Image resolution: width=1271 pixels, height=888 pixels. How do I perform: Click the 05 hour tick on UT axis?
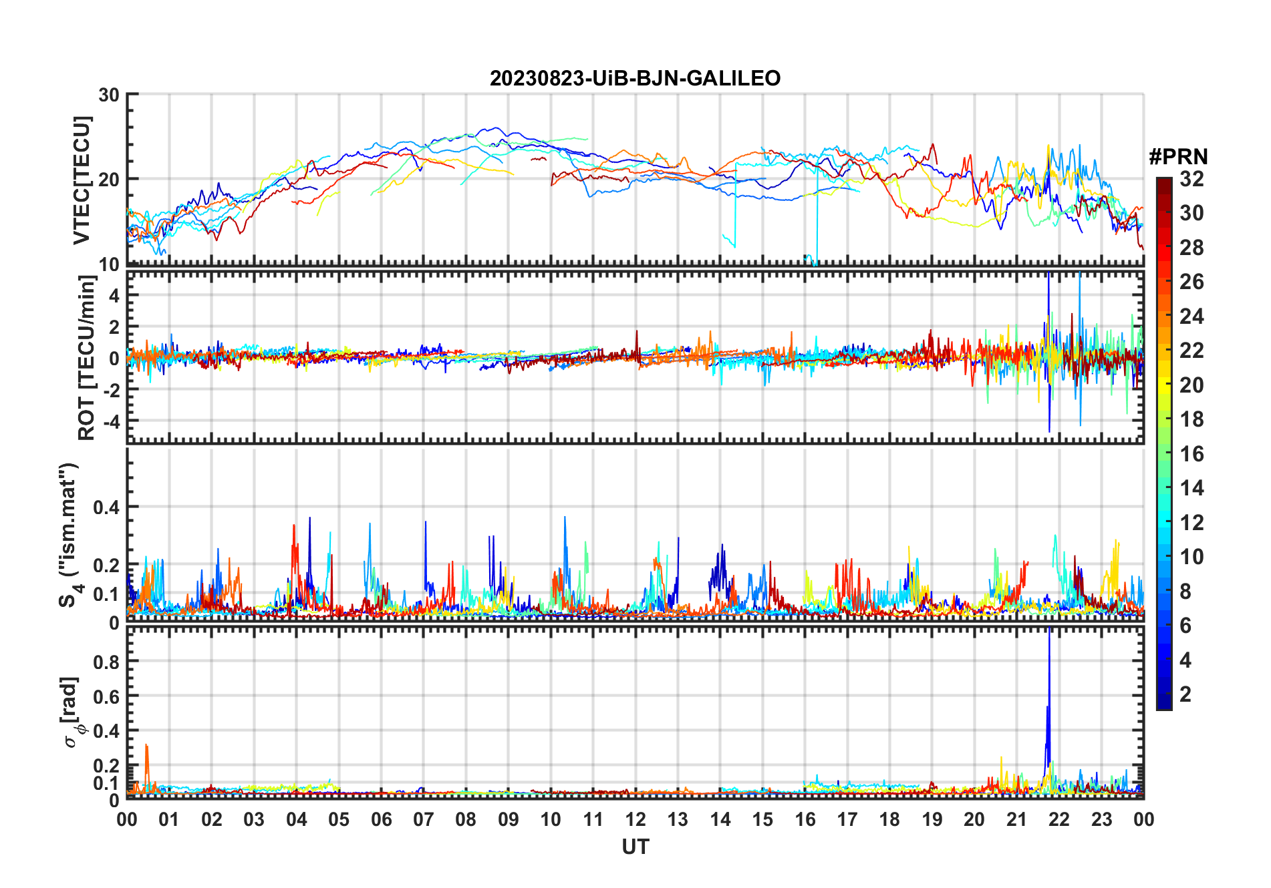(339, 820)
